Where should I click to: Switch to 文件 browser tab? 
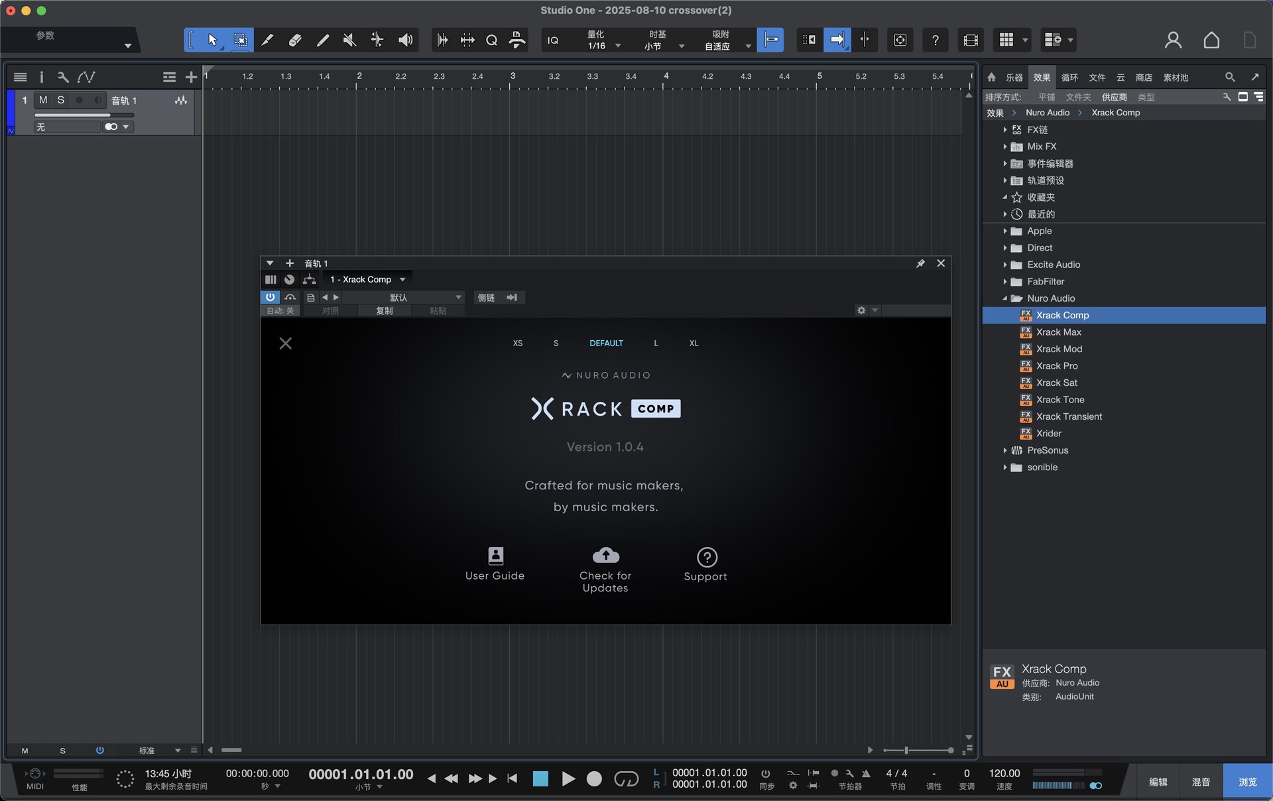(x=1097, y=78)
